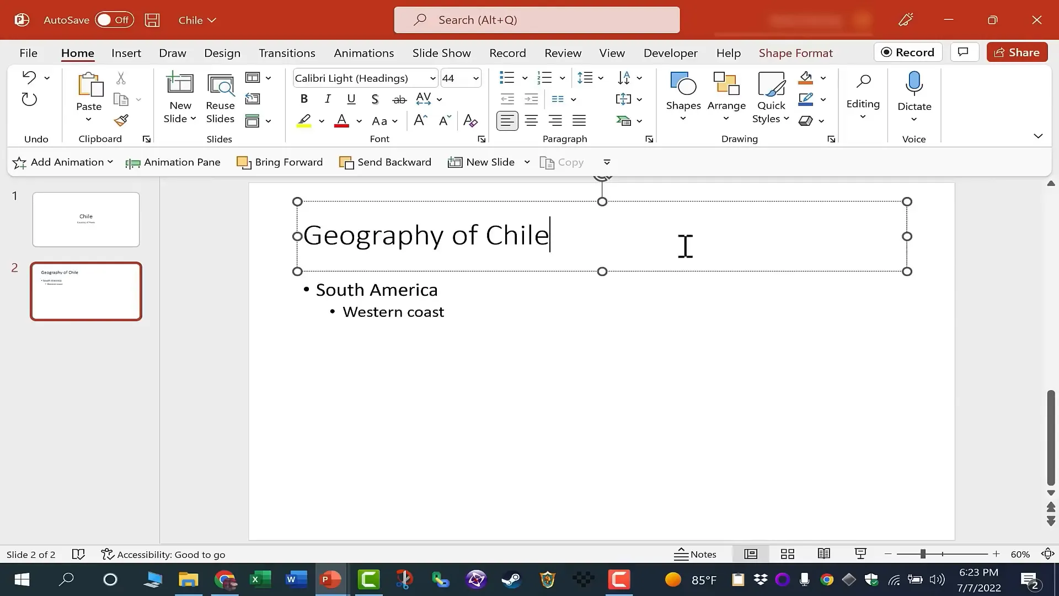1059x596 pixels.
Task: Switch to the Design tab
Action: 222,53
